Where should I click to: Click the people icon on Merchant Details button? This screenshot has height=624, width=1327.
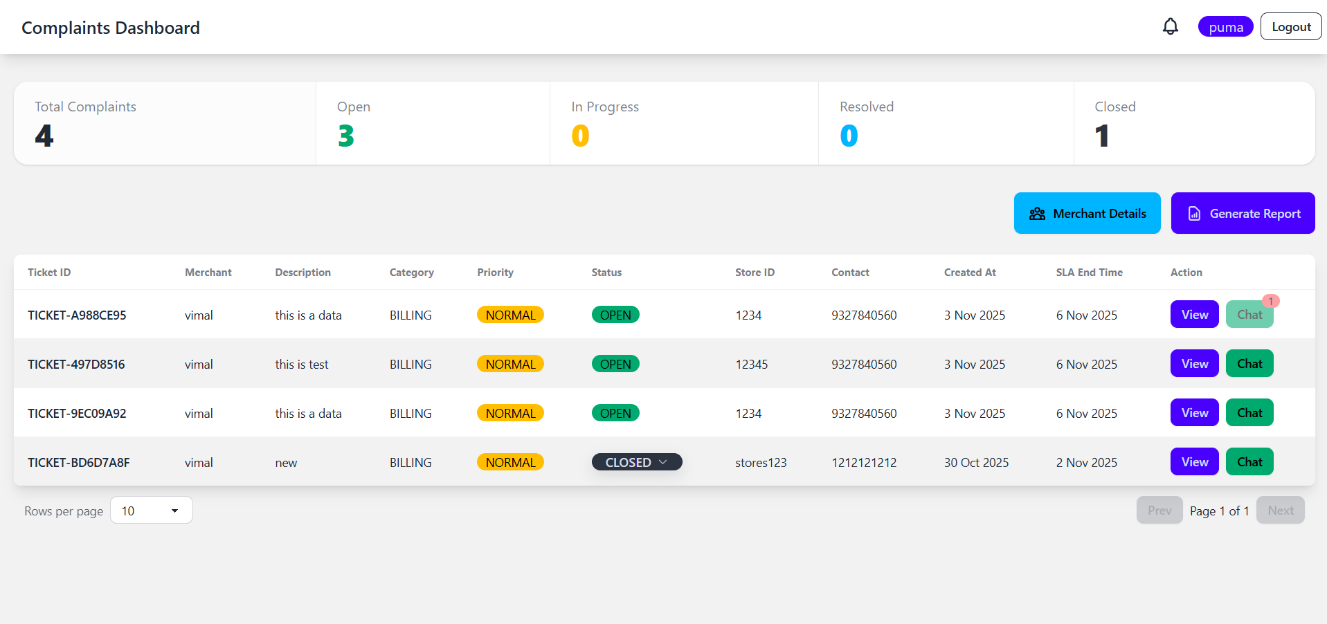click(1037, 213)
